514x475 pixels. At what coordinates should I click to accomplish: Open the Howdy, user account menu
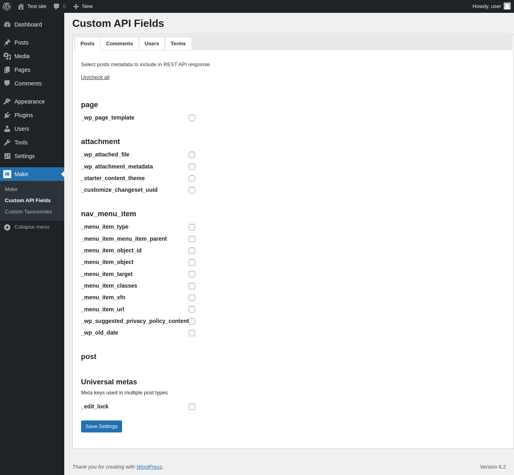click(x=492, y=6)
